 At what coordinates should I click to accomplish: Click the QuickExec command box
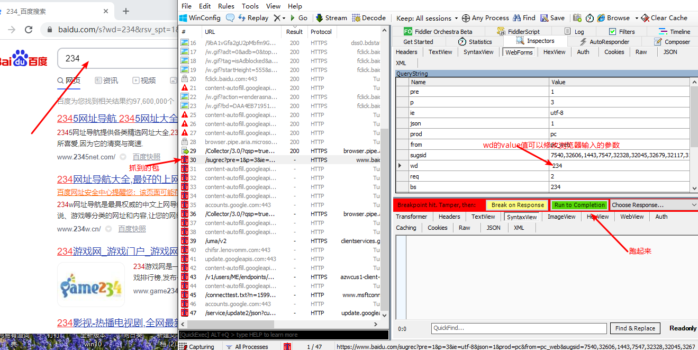pos(284,335)
